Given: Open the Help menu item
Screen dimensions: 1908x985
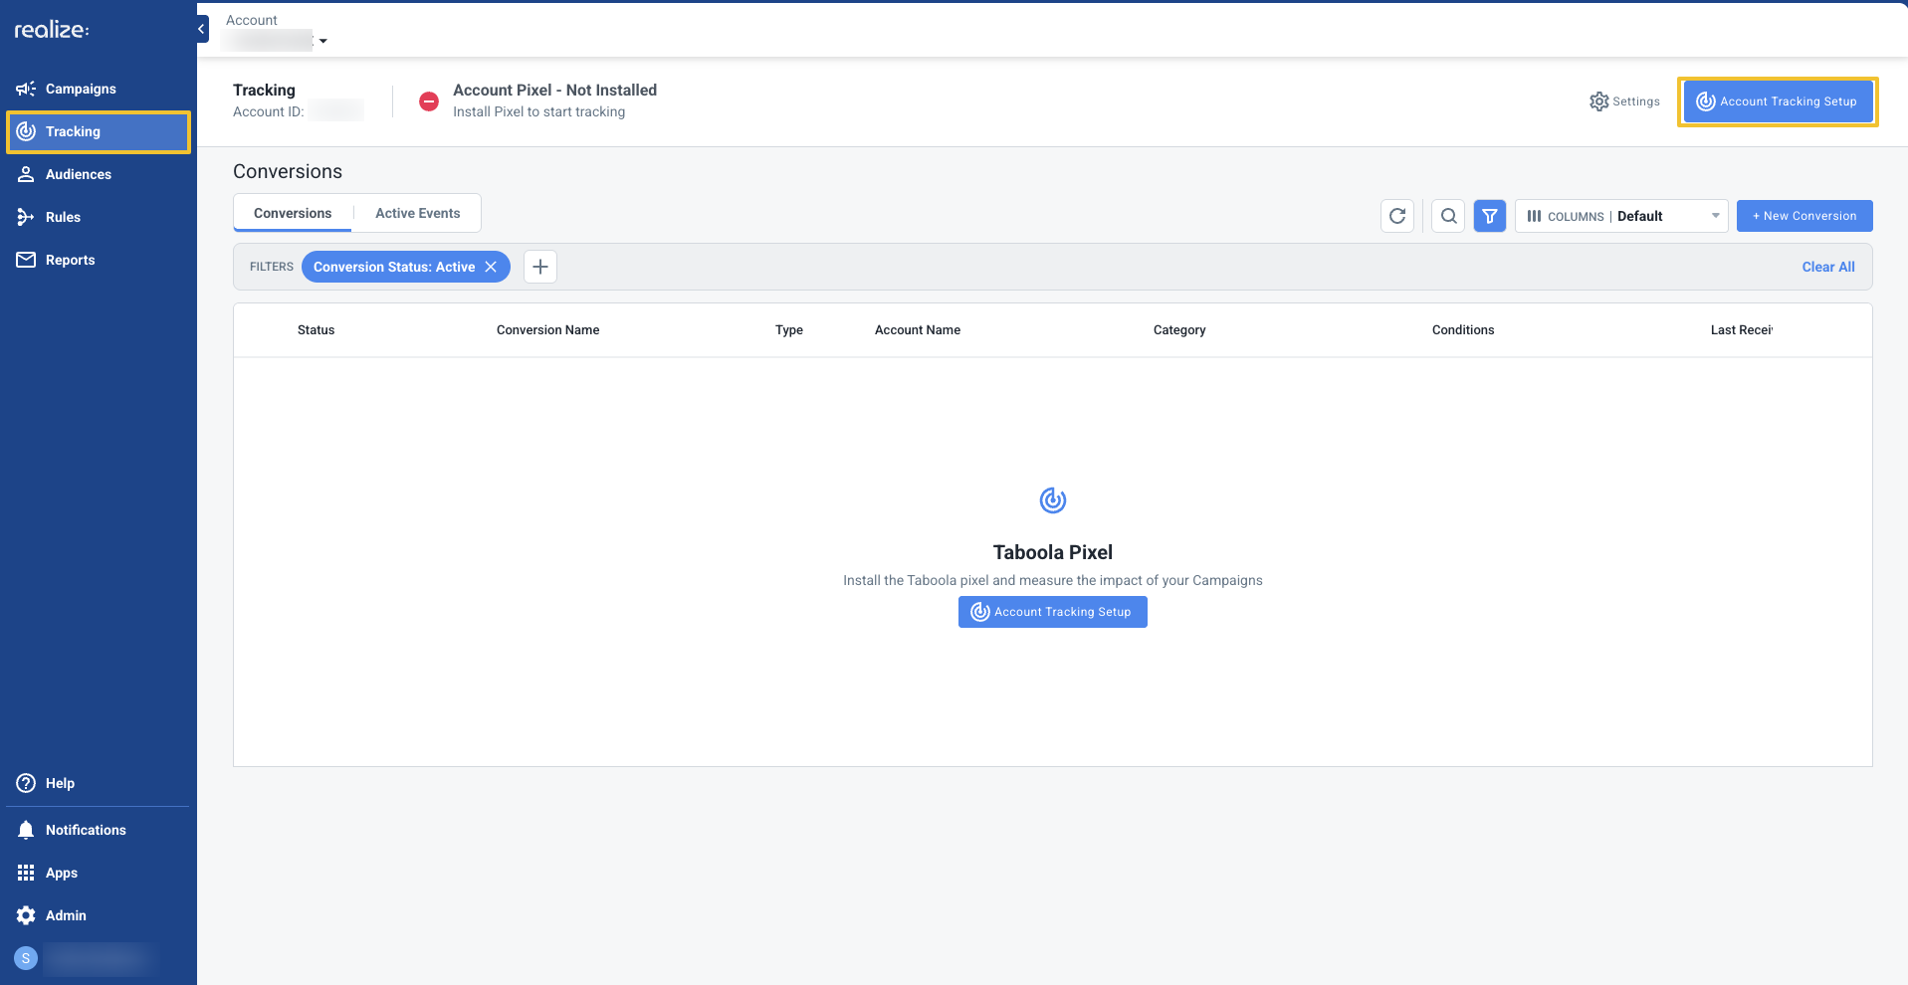Looking at the screenshot, I should click(x=98, y=783).
